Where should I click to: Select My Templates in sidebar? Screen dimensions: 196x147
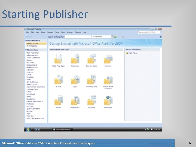(32, 46)
